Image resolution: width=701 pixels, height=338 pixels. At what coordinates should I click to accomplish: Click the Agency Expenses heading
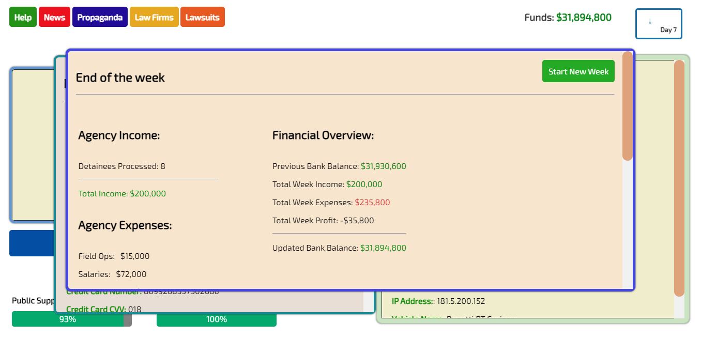[125, 225]
